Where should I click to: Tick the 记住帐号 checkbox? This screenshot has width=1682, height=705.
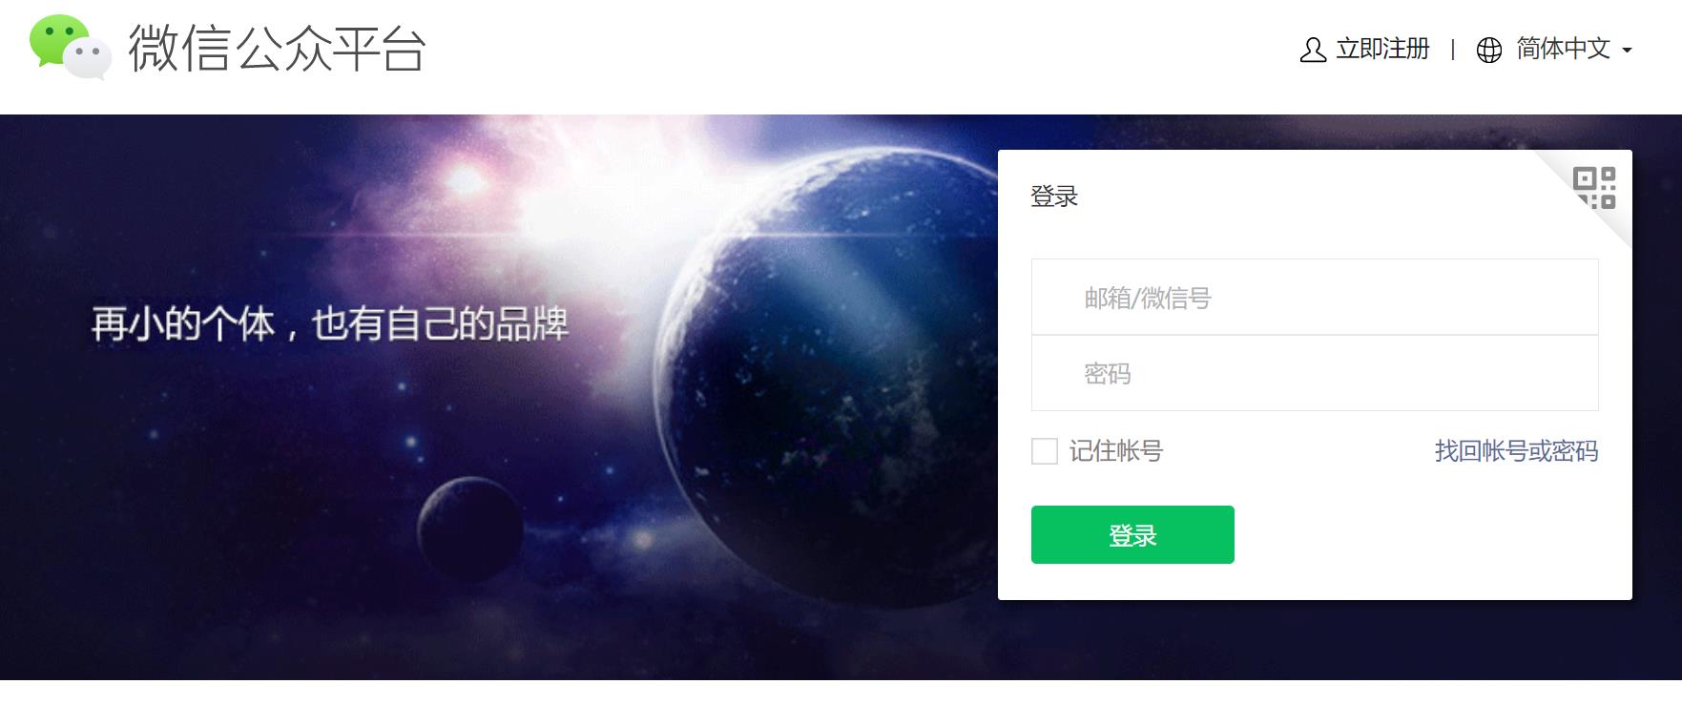(1045, 451)
